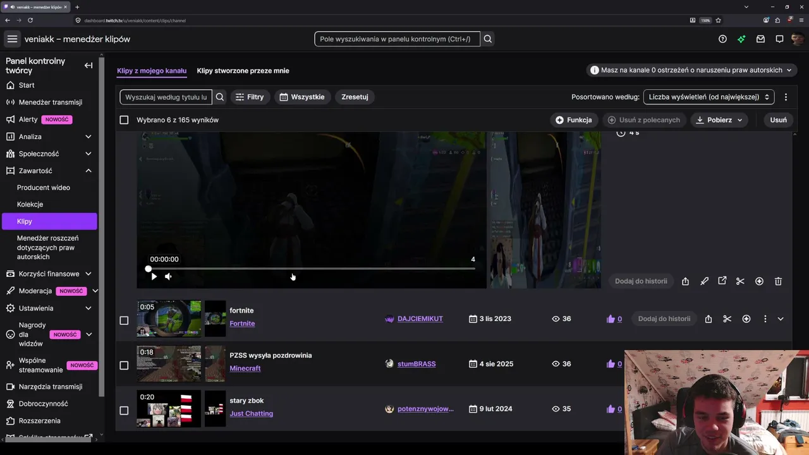Focus the clip title search field
The width and height of the screenshot is (809, 455).
[166, 97]
